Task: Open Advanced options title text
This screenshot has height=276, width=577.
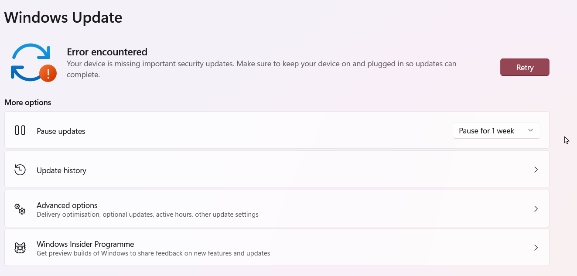Action: (67, 205)
